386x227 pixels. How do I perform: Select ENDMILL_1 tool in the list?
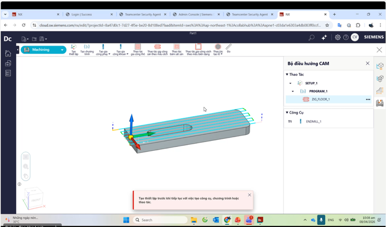pyautogui.click(x=313, y=122)
